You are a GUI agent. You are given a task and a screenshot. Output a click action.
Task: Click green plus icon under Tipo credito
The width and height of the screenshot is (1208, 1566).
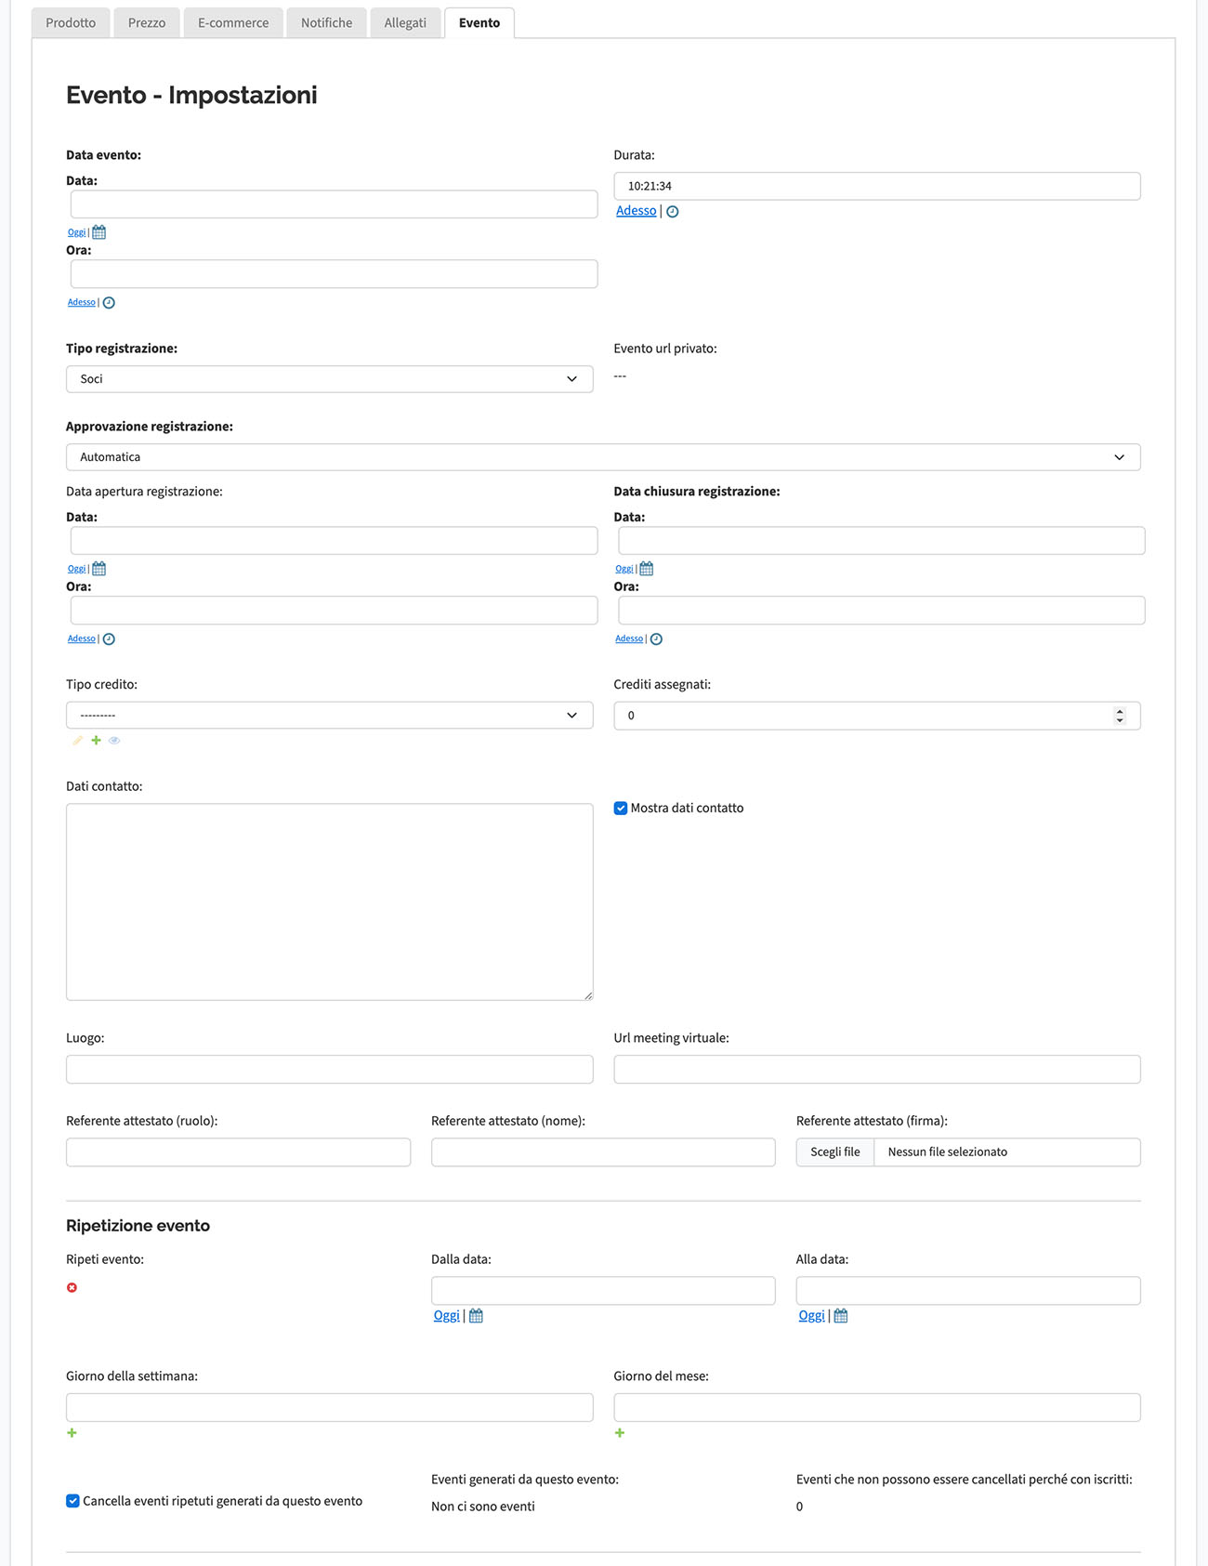(96, 741)
